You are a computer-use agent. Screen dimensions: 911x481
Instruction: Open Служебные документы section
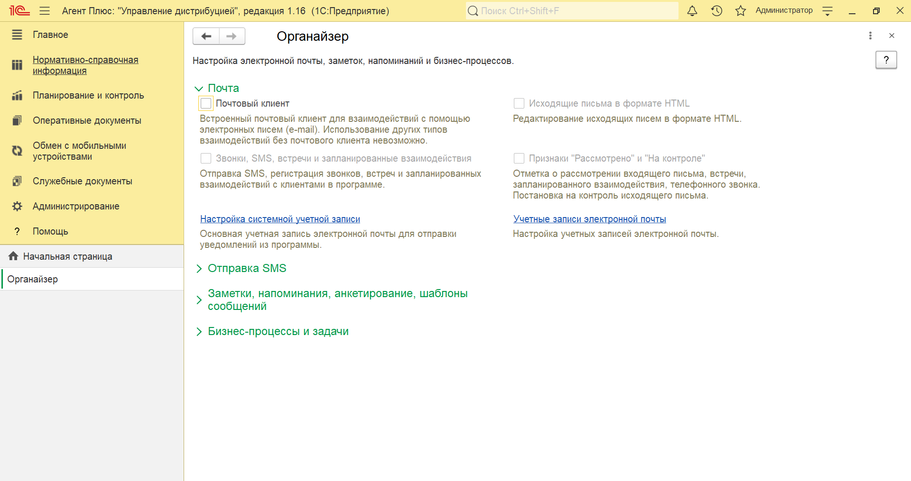(x=83, y=181)
